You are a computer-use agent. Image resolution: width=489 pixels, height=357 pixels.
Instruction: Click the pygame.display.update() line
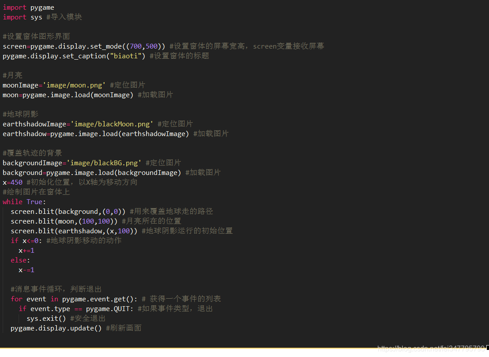click(x=76, y=328)
